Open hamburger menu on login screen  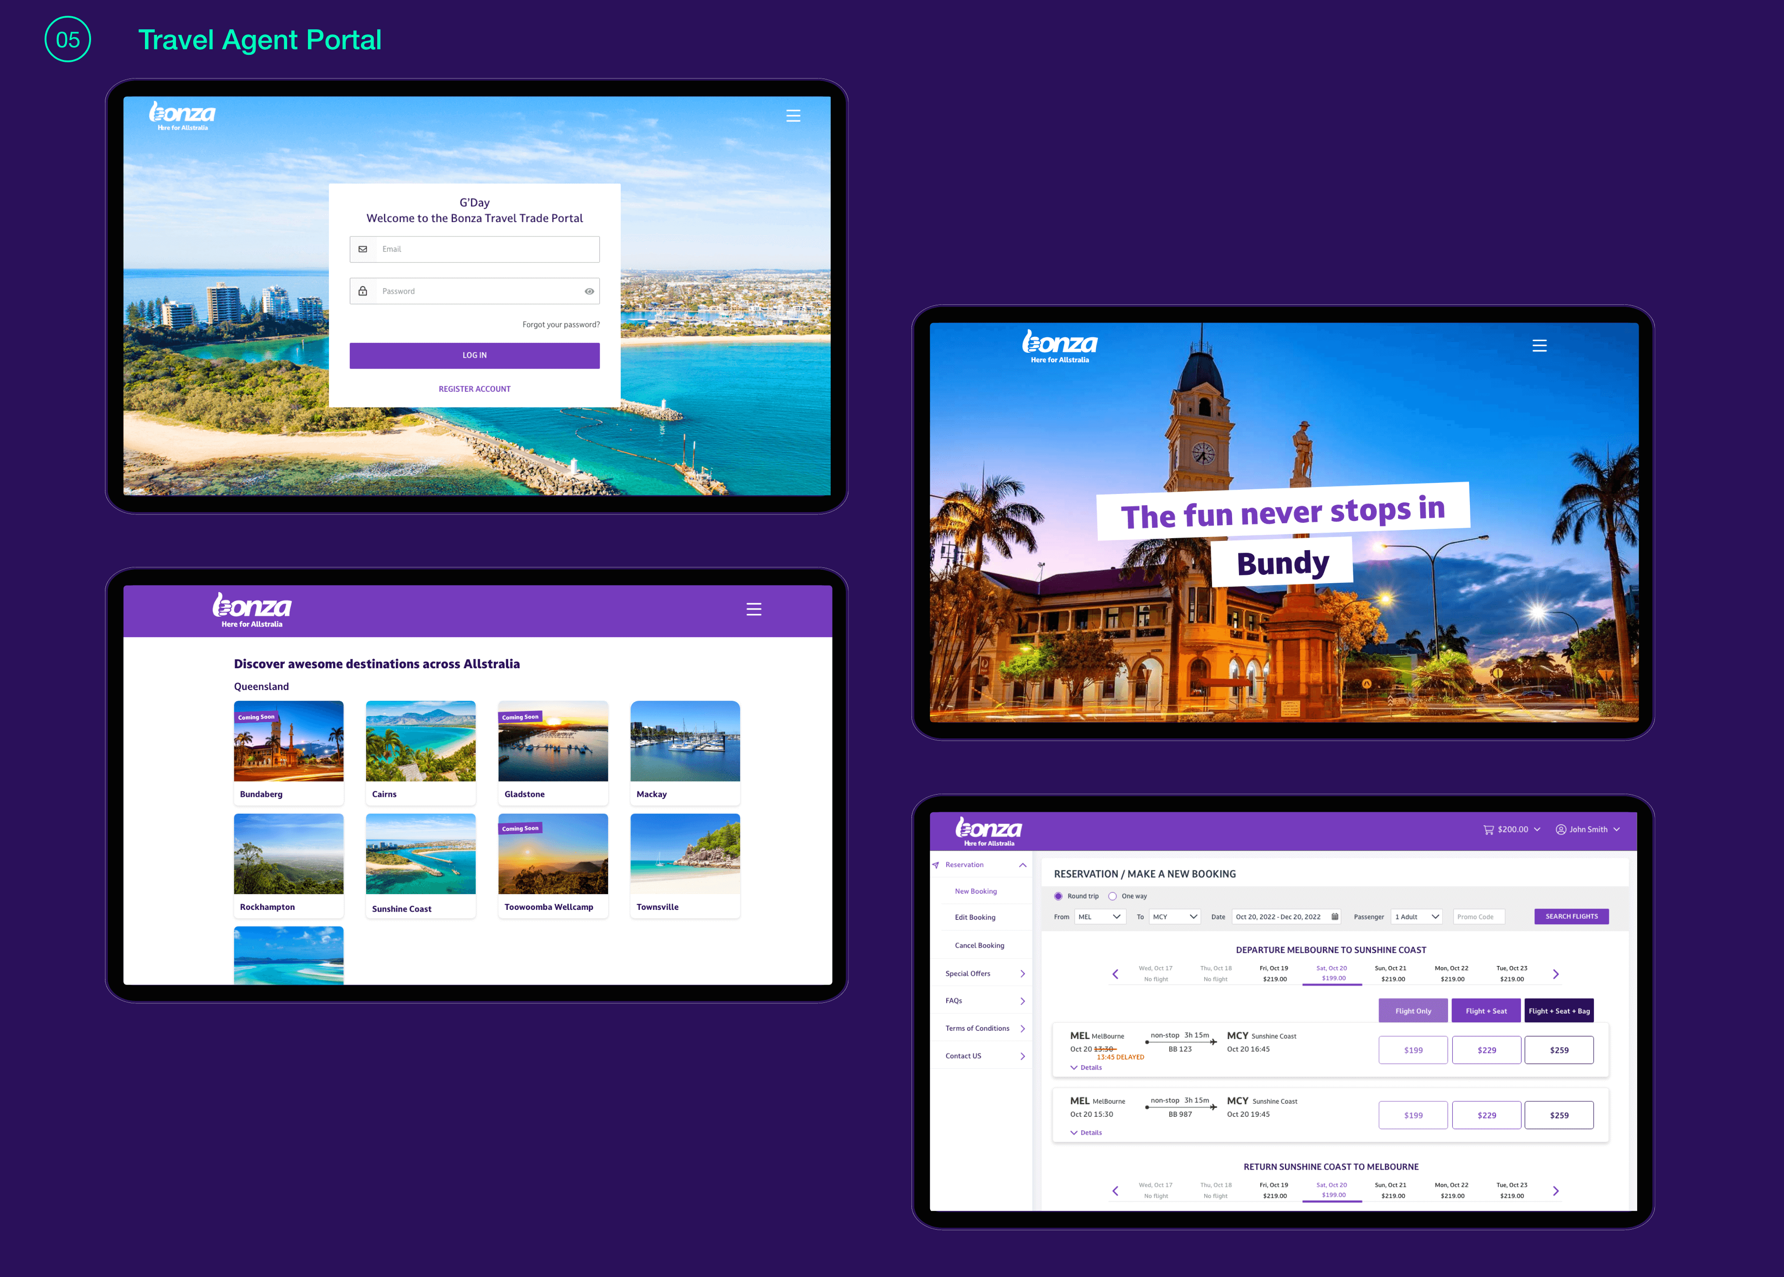pos(793,116)
